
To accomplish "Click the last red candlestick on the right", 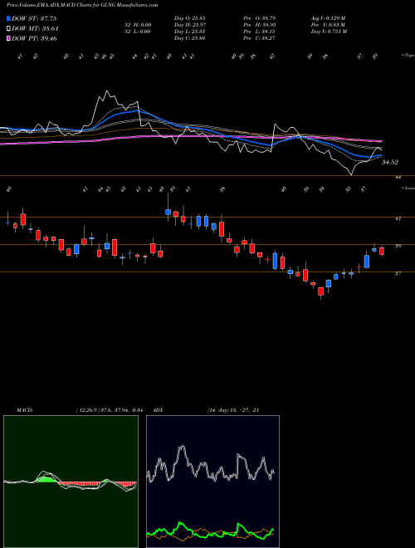I will pyautogui.click(x=382, y=251).
